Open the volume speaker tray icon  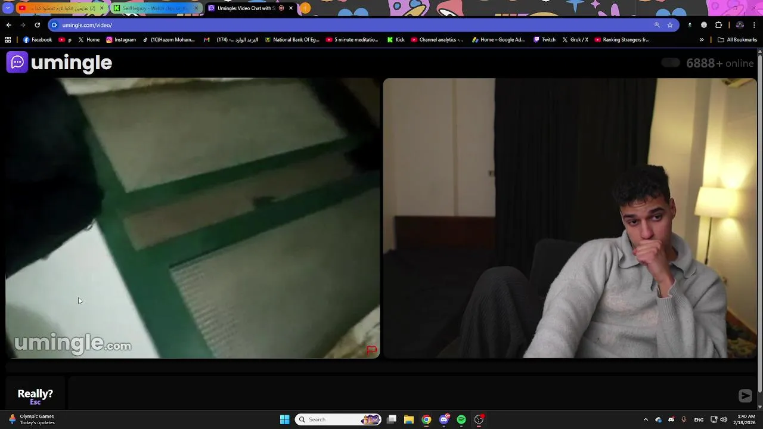[x=724, y=419]
